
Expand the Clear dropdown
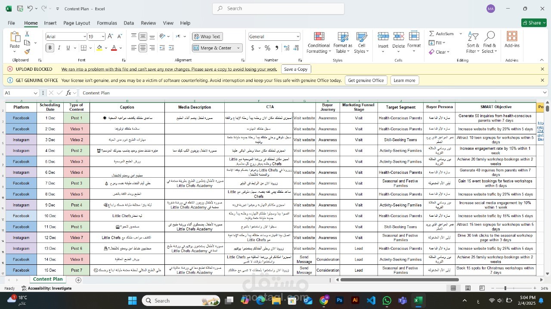[448, 52]
